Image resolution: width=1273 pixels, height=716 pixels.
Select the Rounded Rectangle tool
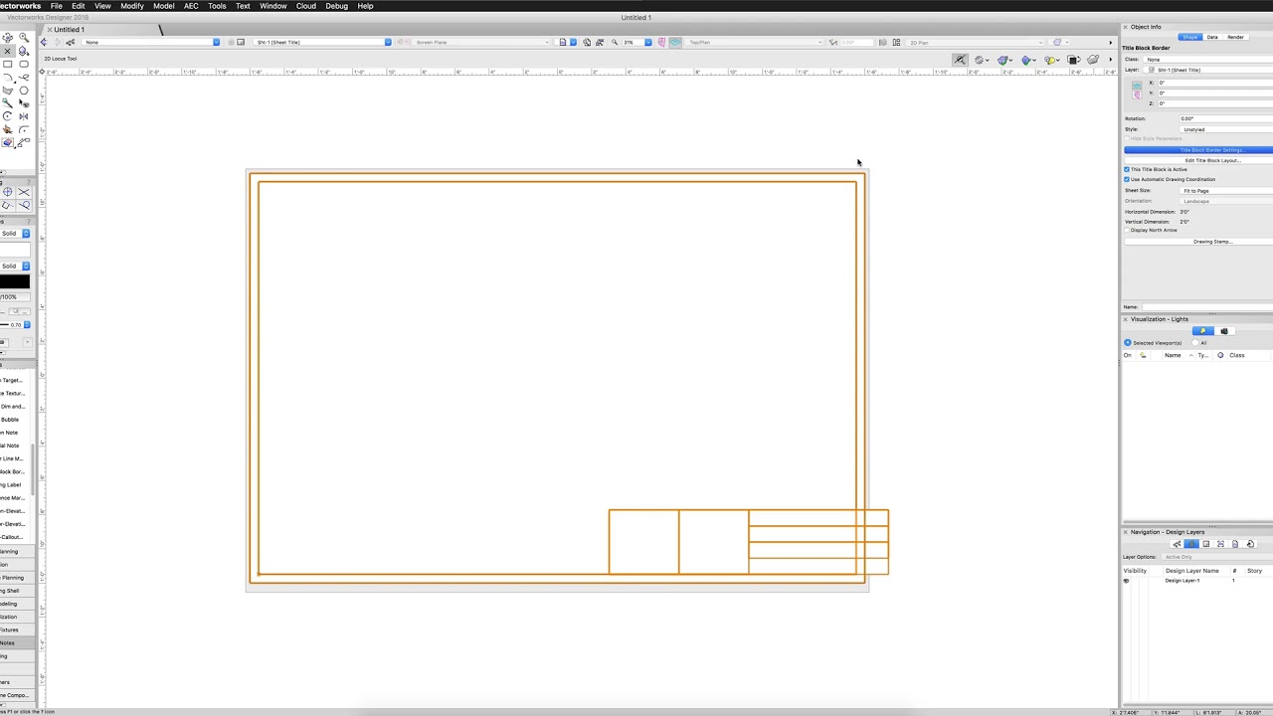coord(24,65)
